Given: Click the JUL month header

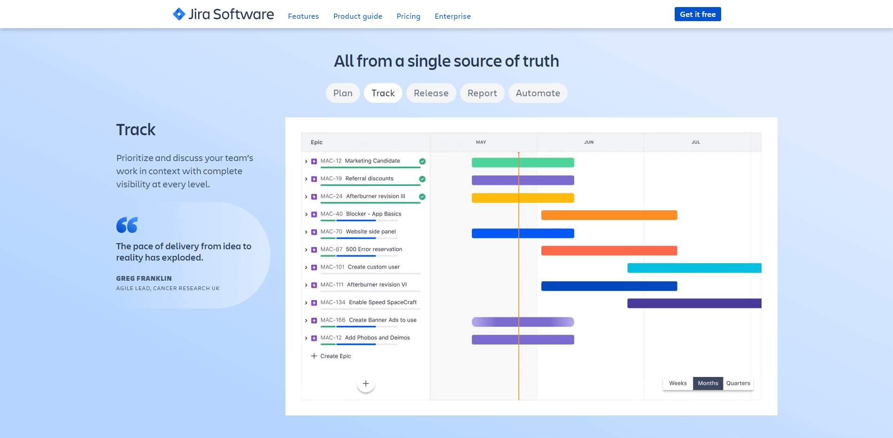Looking at the screenshot, I should [x=696, y=142].
